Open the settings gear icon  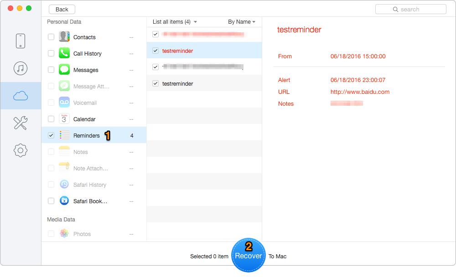21,150
